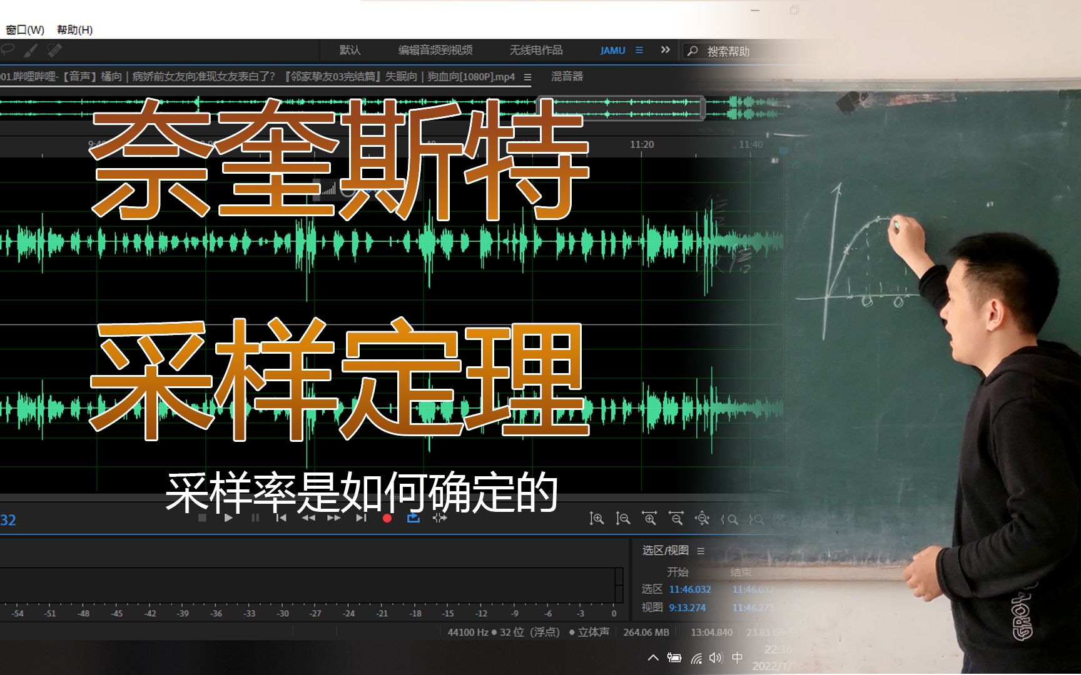The width and height of the screenshot is (1081, 675).
Task: Edit selection start time 11:46.032
Action: [690, 589]
